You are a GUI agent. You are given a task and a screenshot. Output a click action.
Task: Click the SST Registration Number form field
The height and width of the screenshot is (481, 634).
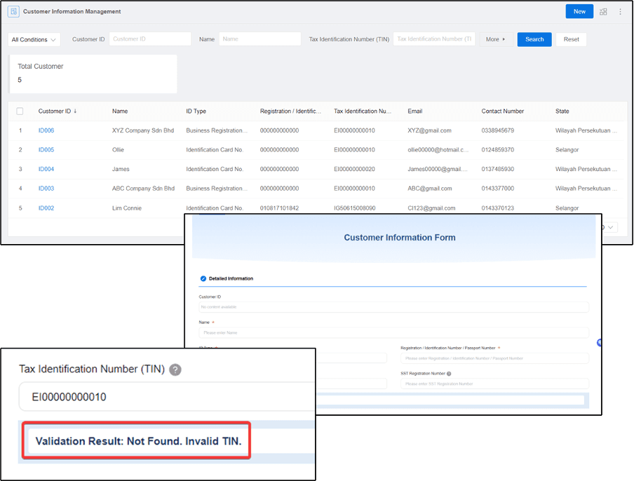pos(494,384)
